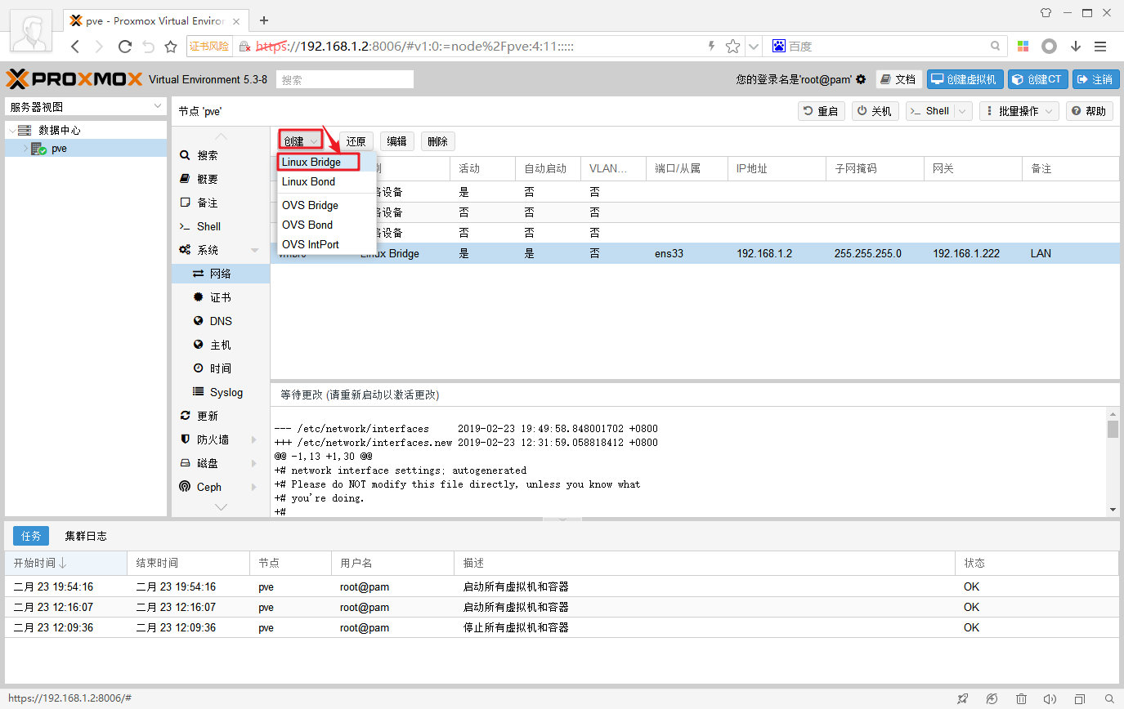Open the 批量操作 bulk actions dropdown
This screenshot has width=1124, height=709.
[1019, 111]
